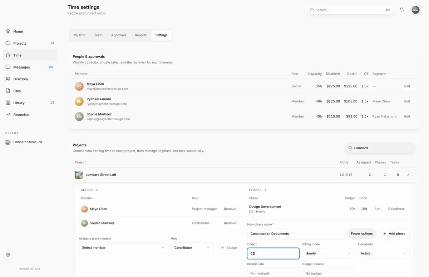Viewport: 429px width, 277px height.
Task: Click the Owner role for Maya Chen
Action: click(x=296, y=86)
